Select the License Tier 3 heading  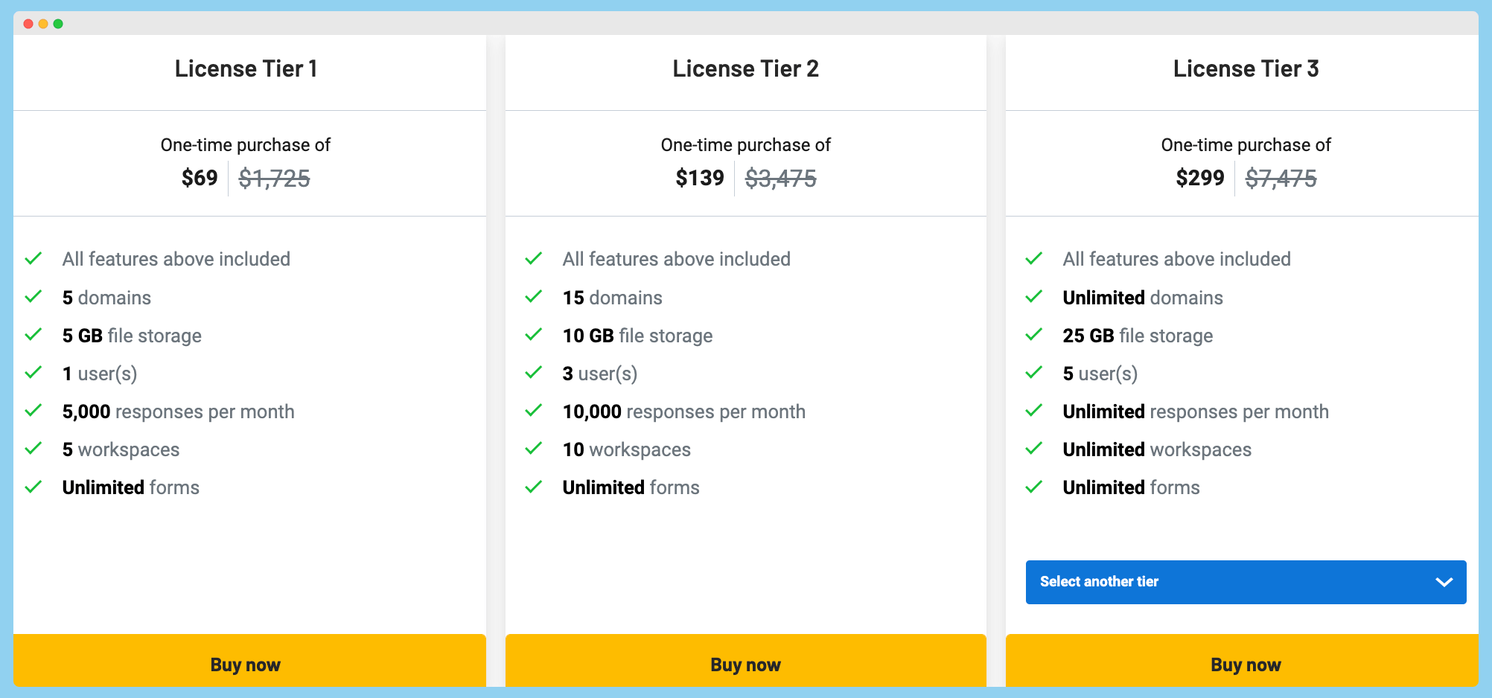(1246, 68)
